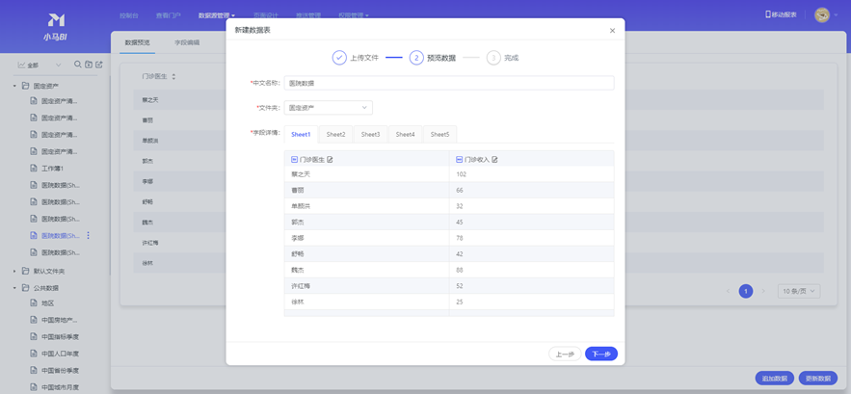Screen dimensions: 851x394
Task: Click the export icon in sidebar toolbar
Action: coord(99,65)
